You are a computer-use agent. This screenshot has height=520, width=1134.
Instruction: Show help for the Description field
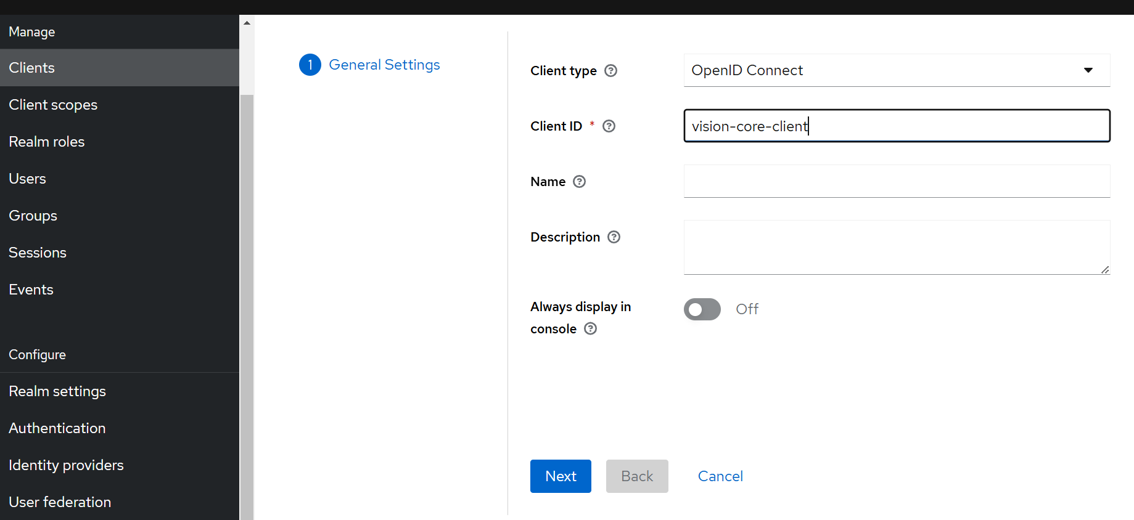point(614,237)
